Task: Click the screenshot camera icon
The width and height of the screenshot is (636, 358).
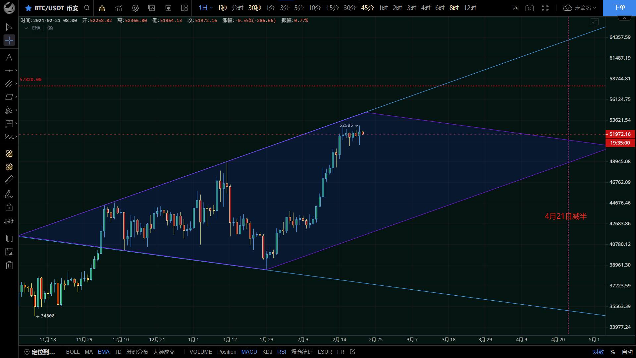Action: (530, 8)
